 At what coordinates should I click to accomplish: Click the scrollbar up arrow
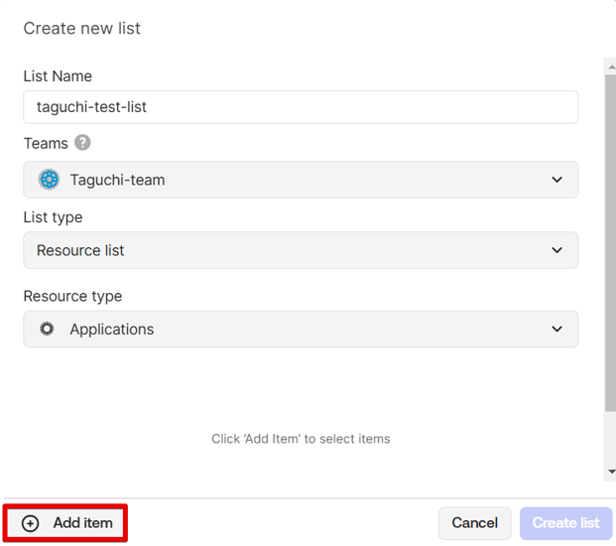pos(610,65)
